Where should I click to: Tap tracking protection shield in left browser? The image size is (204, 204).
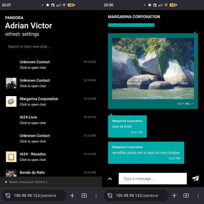[x=8, y=195]
